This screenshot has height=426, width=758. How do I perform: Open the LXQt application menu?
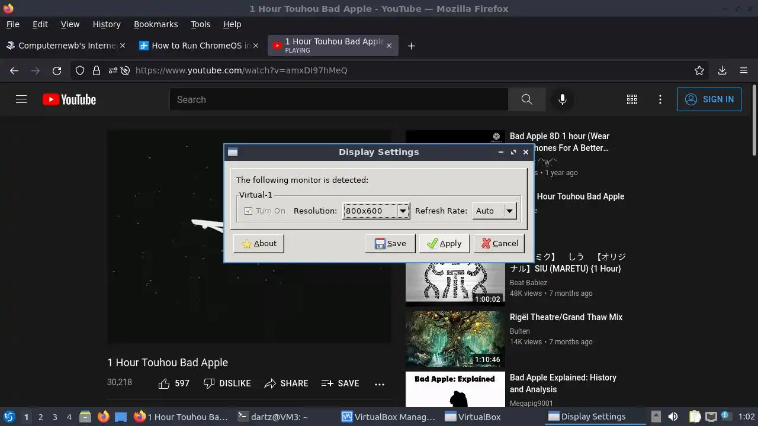click(9, 417)
